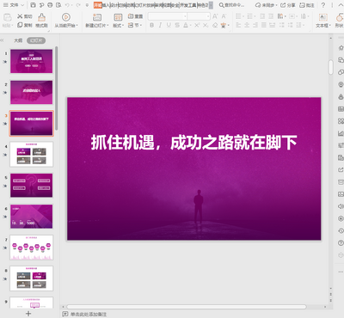344x318 pixels.
Task: Switch to the Outline (大纲) panel tab
Action: coord(18,40)
